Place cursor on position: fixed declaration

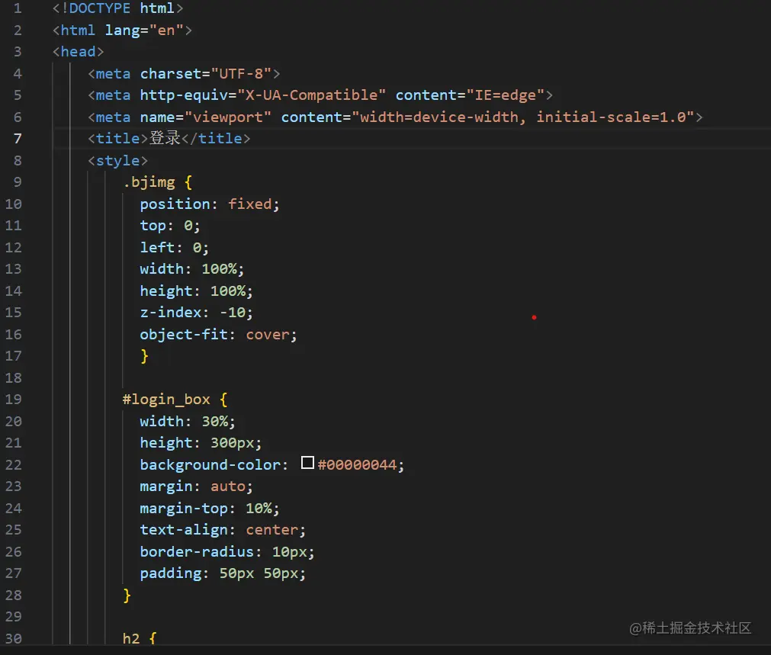(x=210, y=204)
